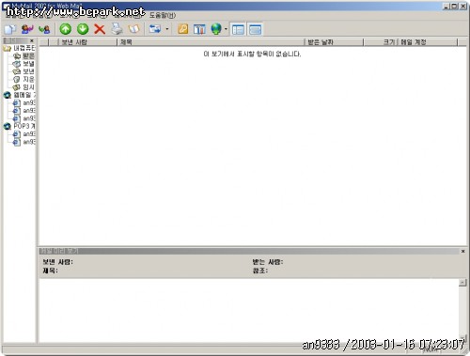Select third an93 account under 웹메일
470x356 pixels.
(29, 118)
